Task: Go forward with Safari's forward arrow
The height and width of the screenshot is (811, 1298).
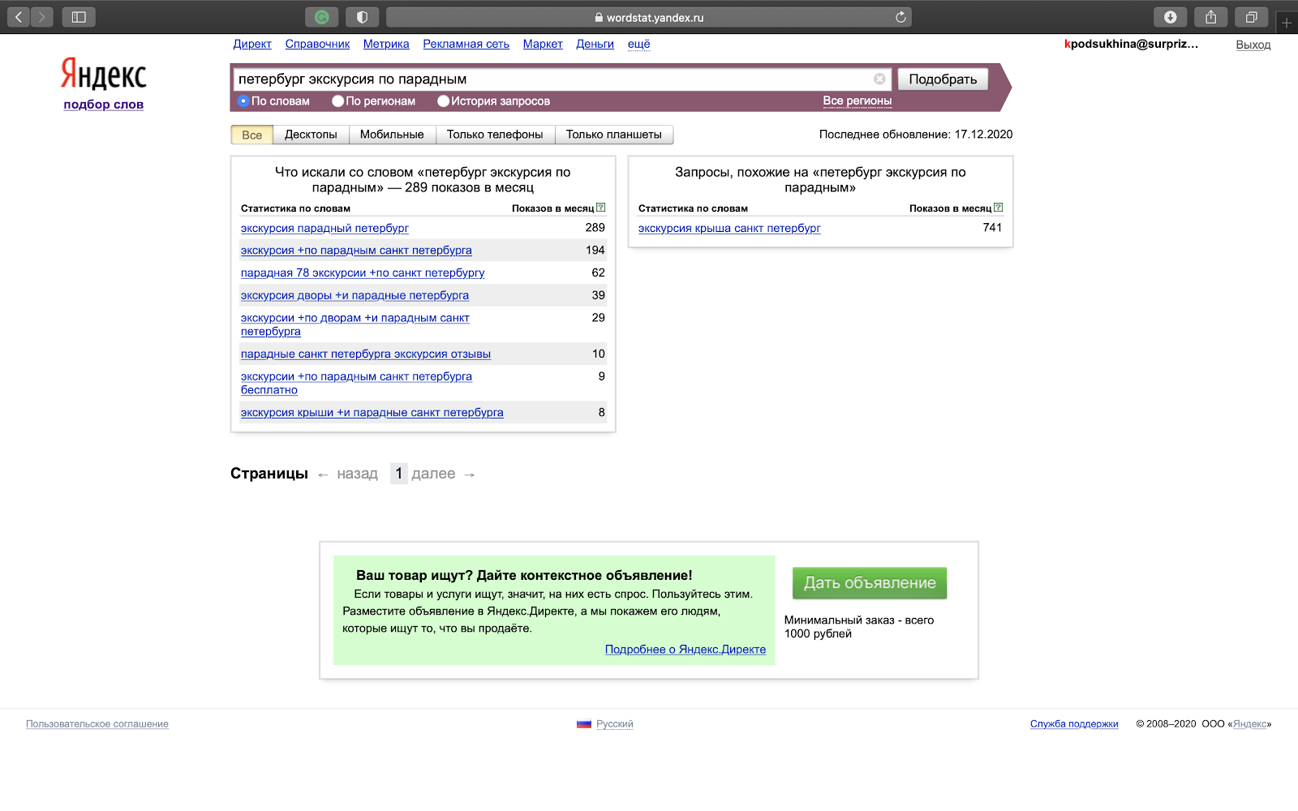Action: tap(41, 17)
